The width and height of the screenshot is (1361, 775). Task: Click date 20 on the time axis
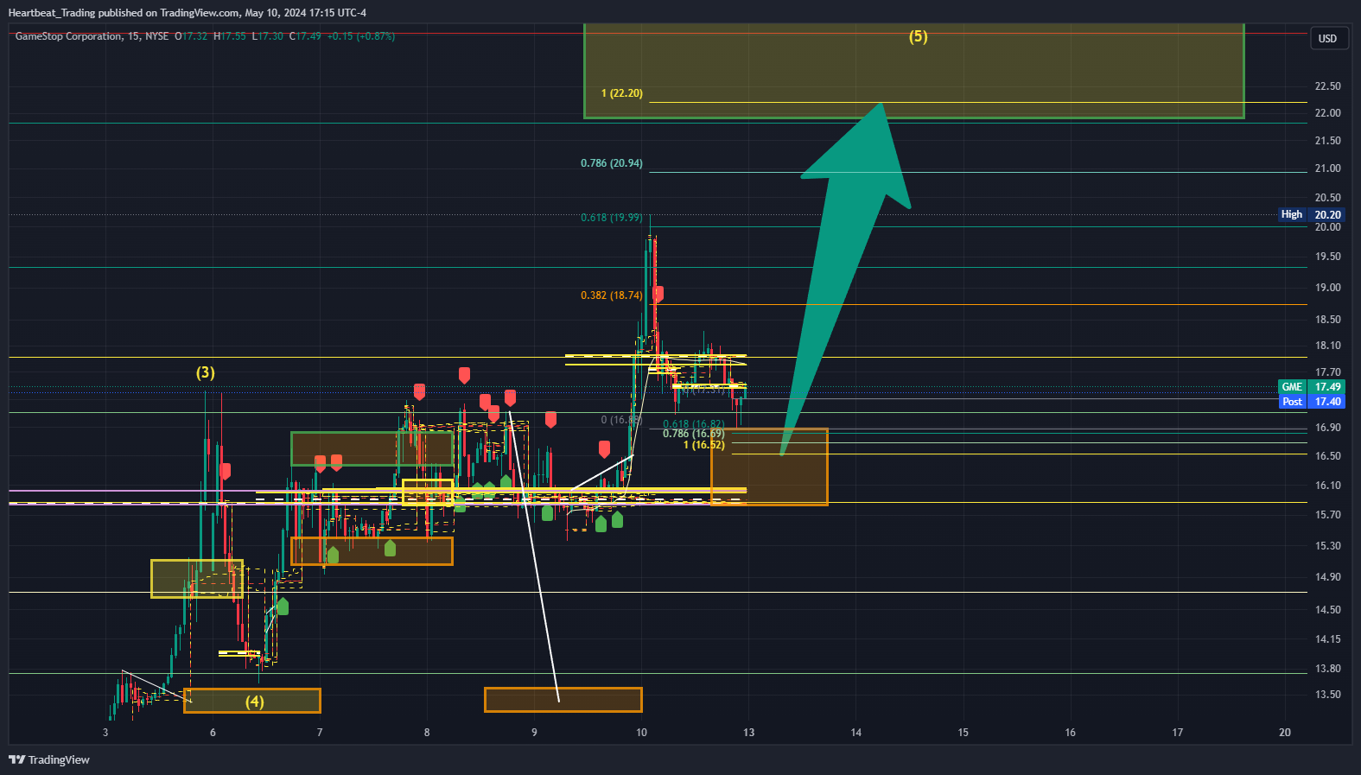1285,733
